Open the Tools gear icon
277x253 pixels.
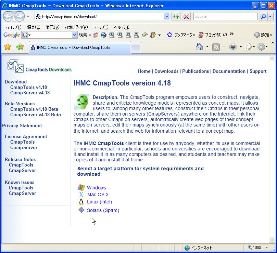[261, 47]
